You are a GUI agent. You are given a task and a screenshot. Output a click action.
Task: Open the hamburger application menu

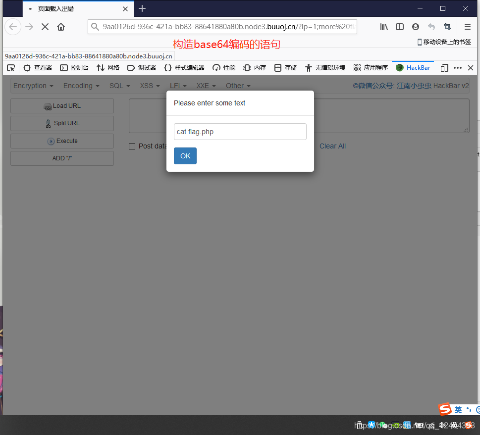[468, 27]
